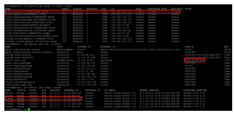Screen dimensions: 234x113
Task: Click port value 5906/TCP
Action: coord(190,85)
